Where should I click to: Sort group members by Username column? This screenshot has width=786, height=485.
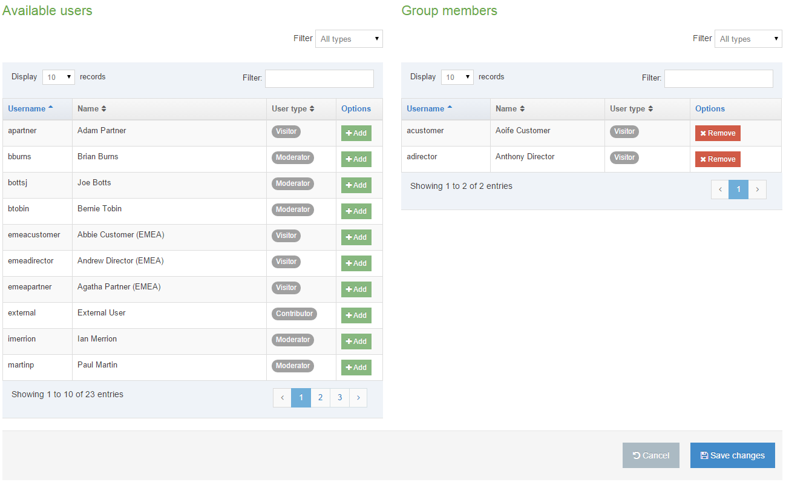click(429, 109)
